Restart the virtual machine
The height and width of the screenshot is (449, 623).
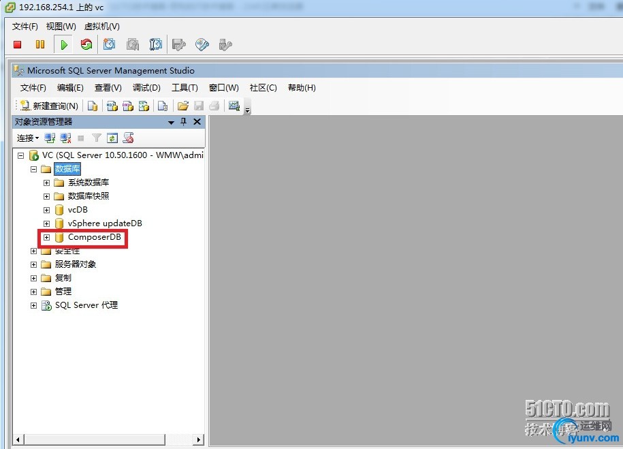click(x=86, y=44)
